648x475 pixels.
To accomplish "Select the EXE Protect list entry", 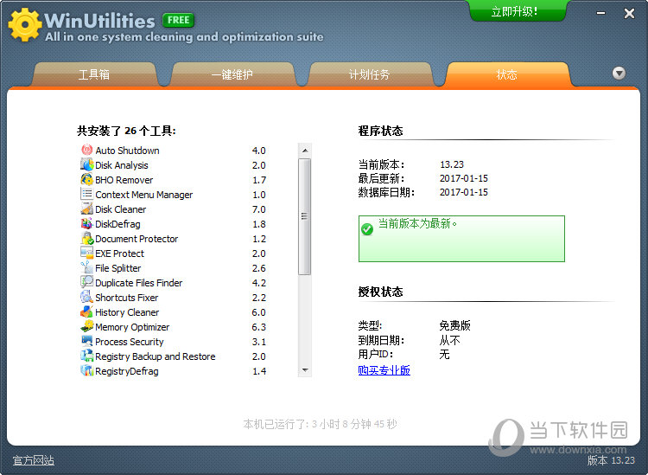I will pyautogui.click(x=174, y=254).
